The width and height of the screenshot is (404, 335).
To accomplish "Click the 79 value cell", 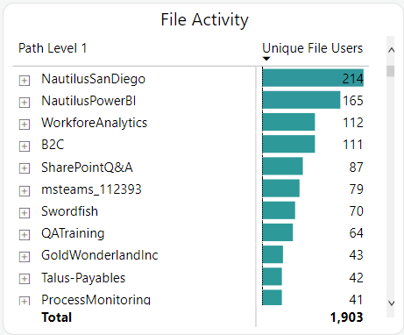I will point(356,189).
